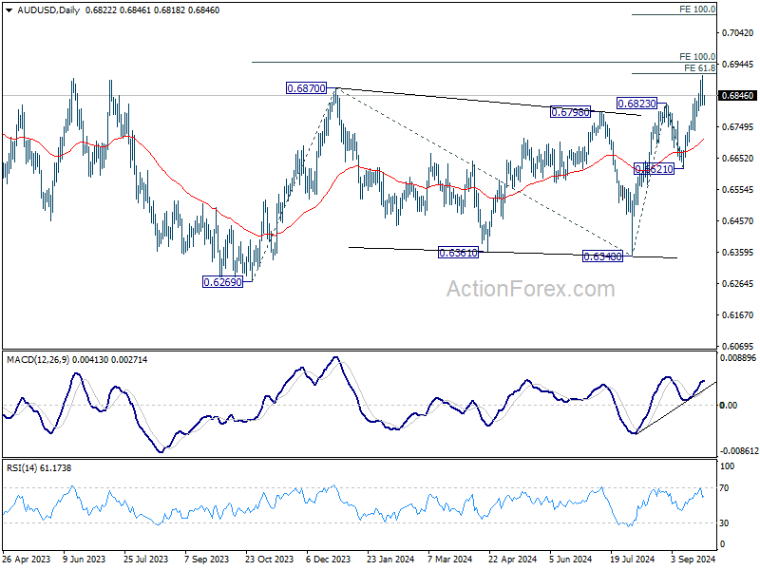Select the 0.69445 price axis value

(738, 65)
